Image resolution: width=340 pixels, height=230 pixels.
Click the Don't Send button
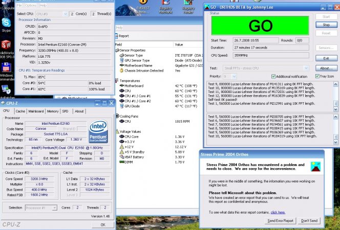coord(309,221)
